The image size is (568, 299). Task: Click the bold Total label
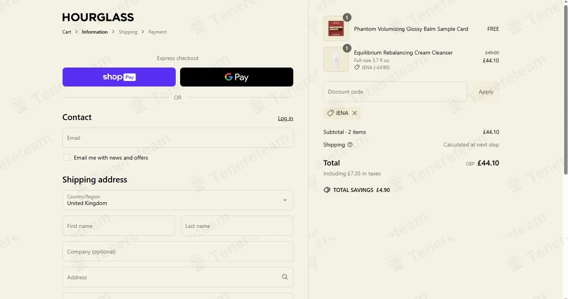tap(332, 163)
